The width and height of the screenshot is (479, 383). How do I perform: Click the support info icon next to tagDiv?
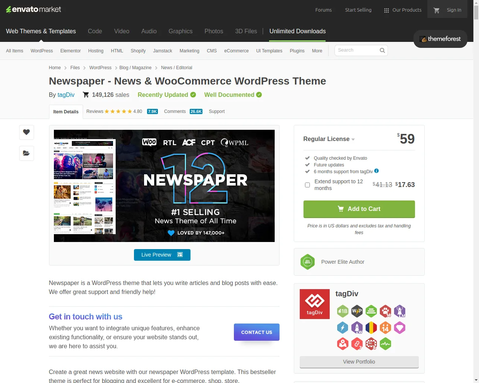tap(376, 171)
